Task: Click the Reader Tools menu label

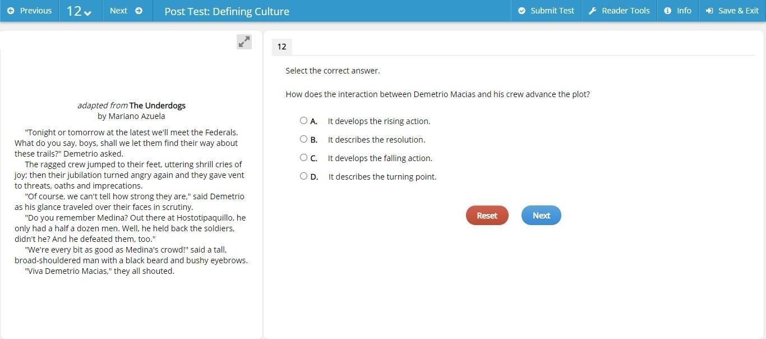Action: [x=625, y=11]
